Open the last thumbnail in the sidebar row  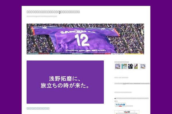click(143, 66)
